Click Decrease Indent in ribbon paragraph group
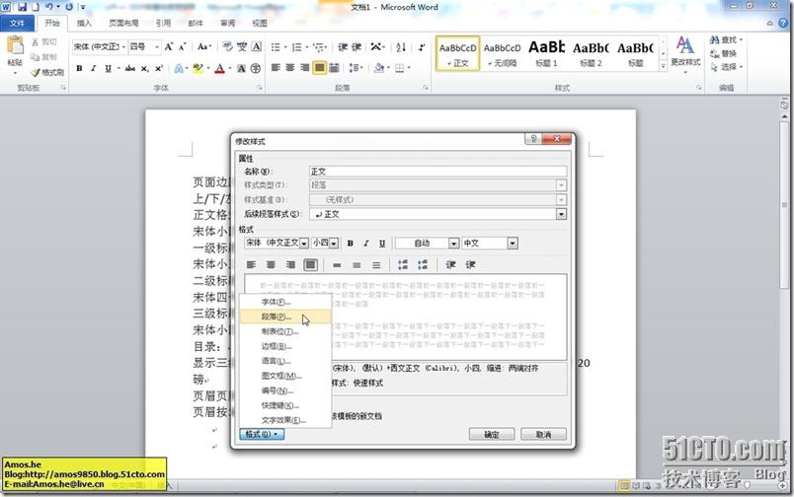Screen dimensions: 794x497 click(343, 47)
